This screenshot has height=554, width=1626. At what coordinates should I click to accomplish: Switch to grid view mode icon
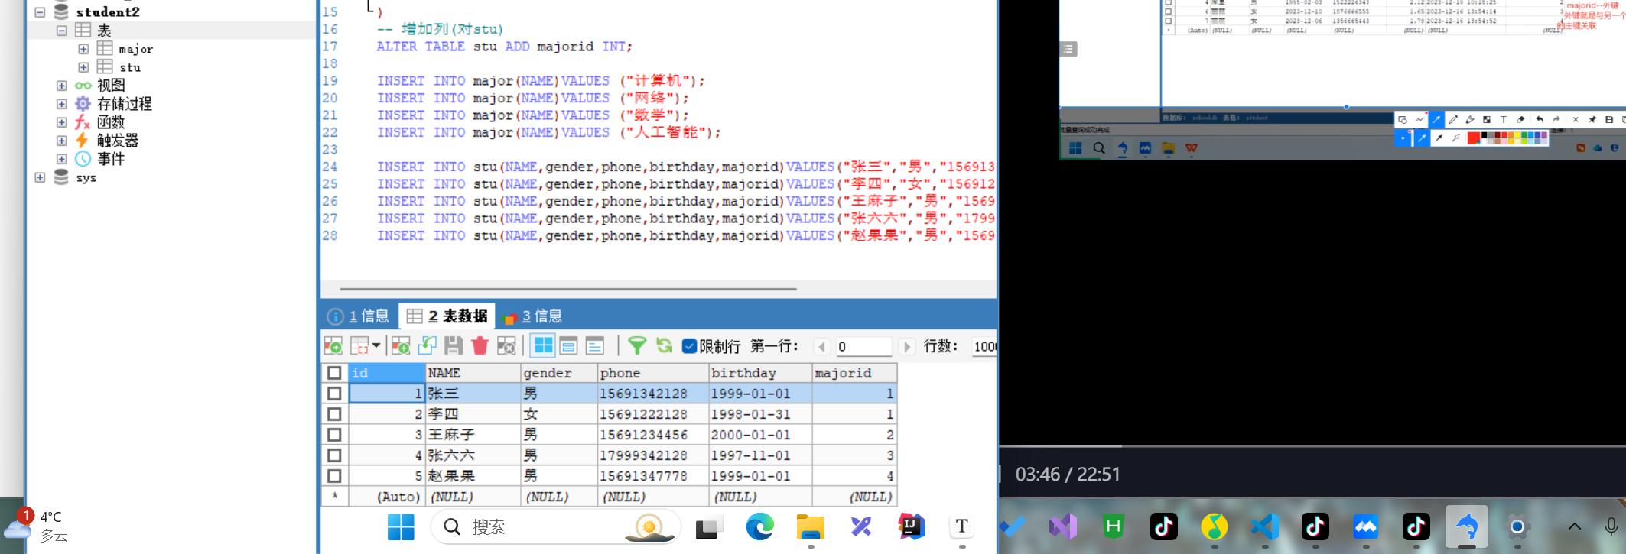point(543,346)
